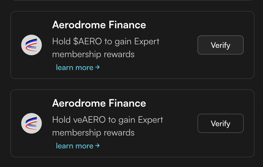Open the learn more link for $AERO
263x167 pixels.
pos(75,67)
